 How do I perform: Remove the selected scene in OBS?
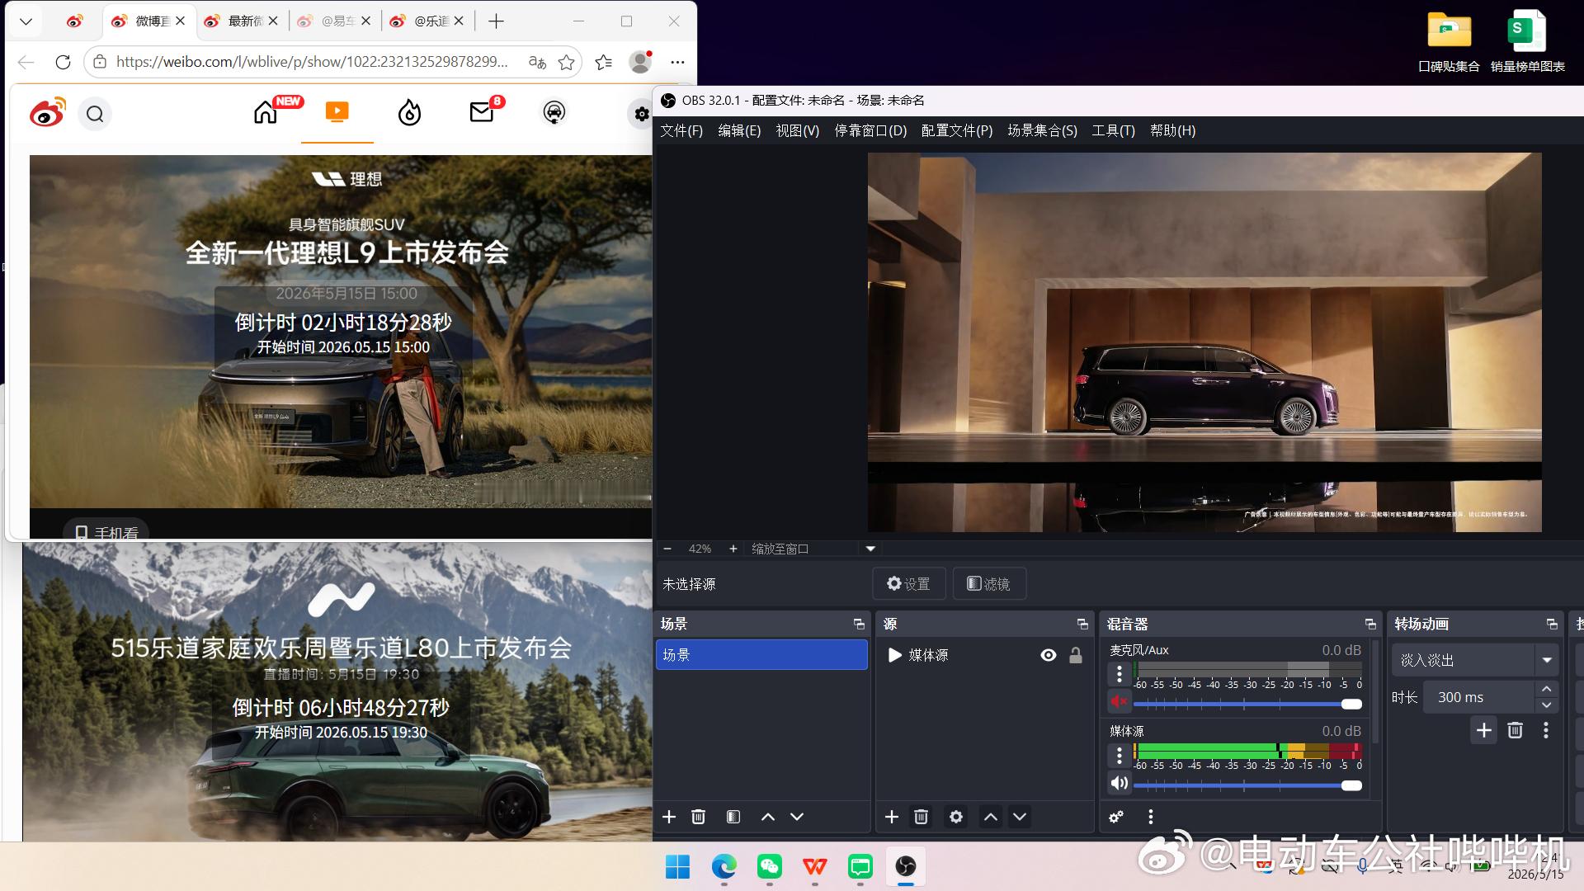(698, 817)
